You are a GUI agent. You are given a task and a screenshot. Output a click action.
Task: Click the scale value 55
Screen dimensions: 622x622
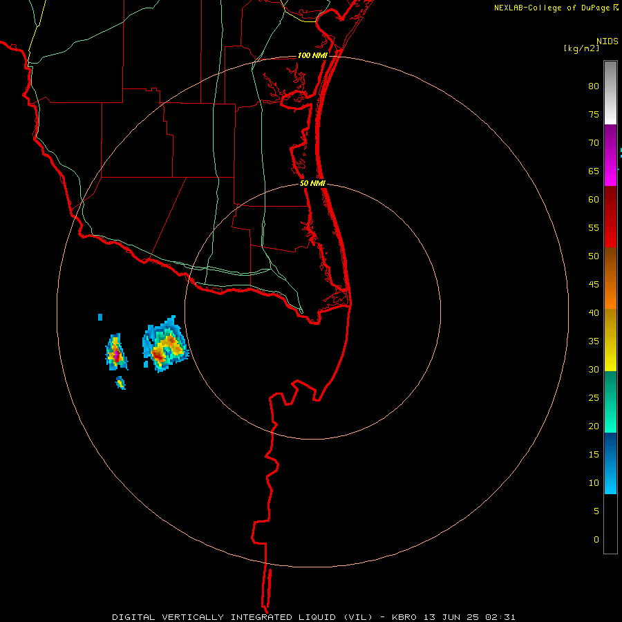594,227
